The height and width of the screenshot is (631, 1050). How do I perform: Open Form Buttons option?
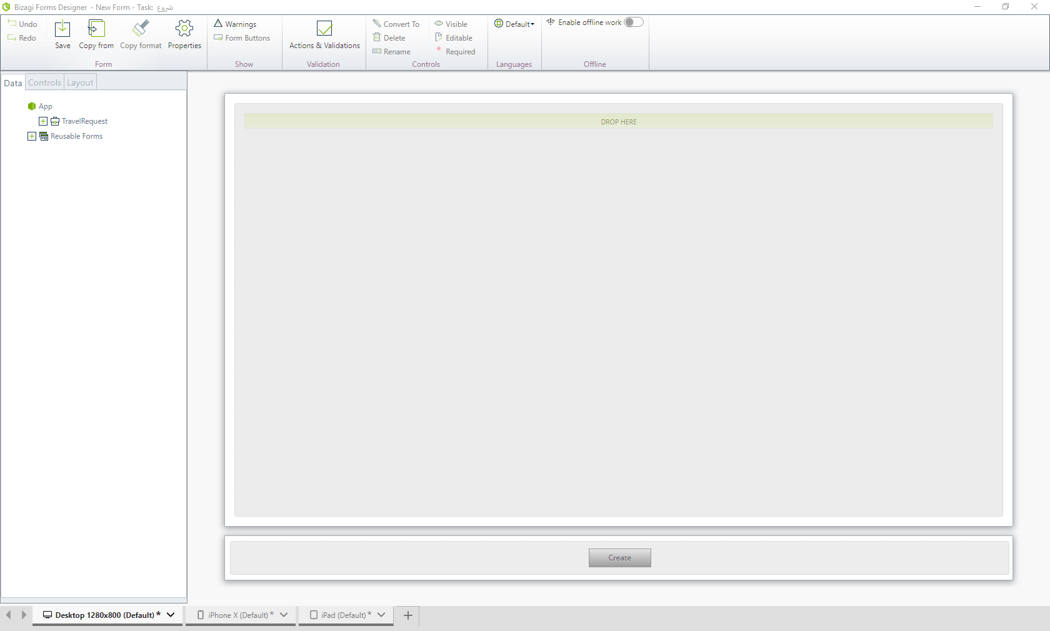tap(242, 38)
